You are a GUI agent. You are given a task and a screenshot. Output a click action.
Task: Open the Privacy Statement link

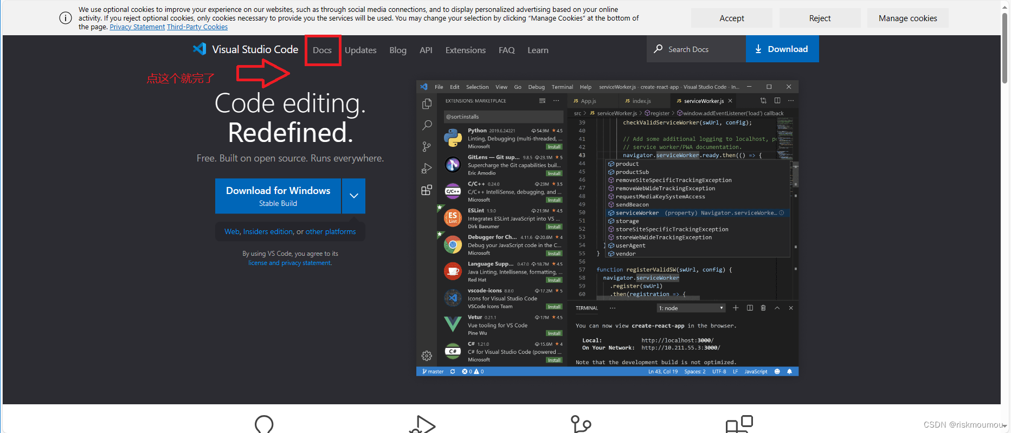(x=137, y=27)
